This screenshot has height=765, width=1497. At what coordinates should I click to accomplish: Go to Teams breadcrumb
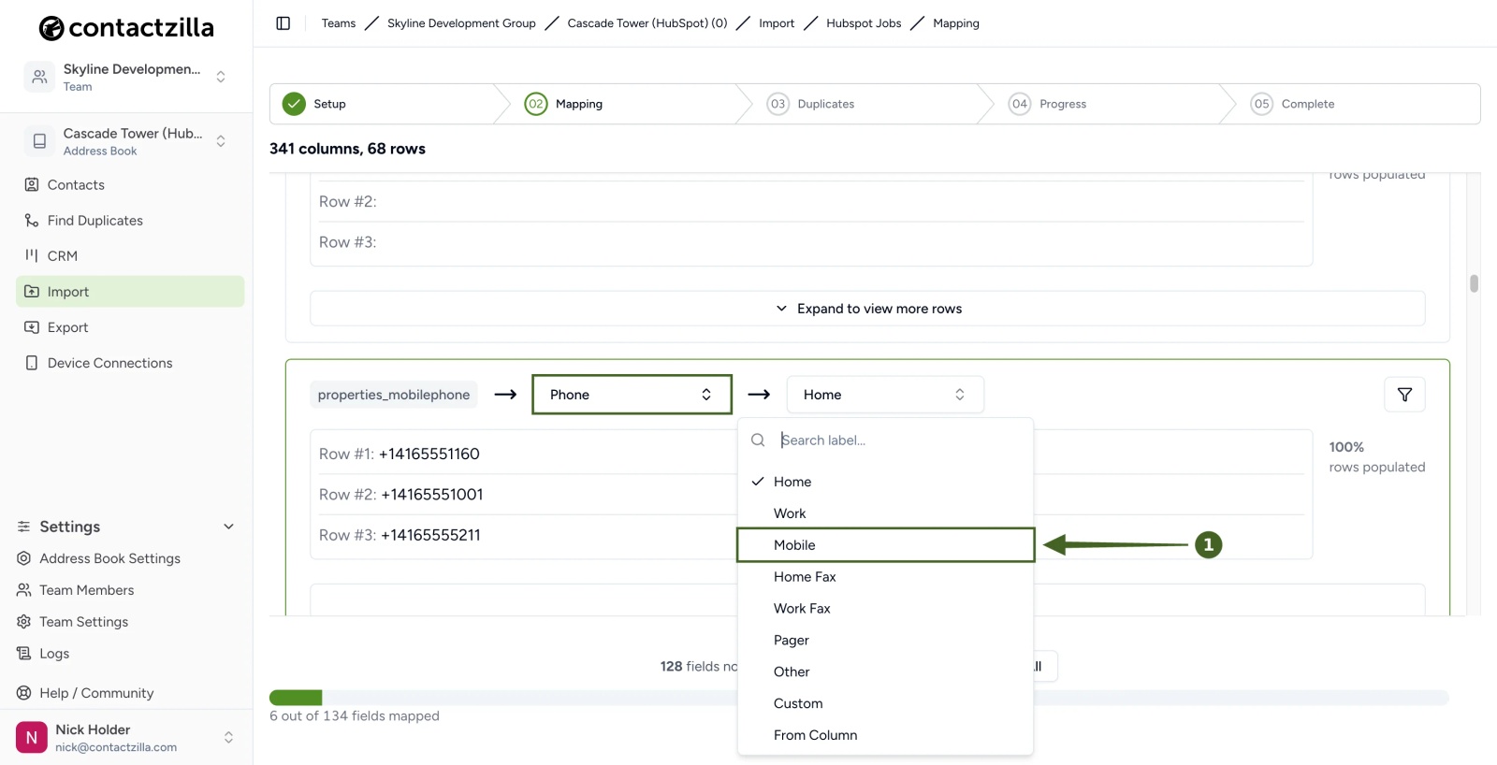[x=339, y=23]
